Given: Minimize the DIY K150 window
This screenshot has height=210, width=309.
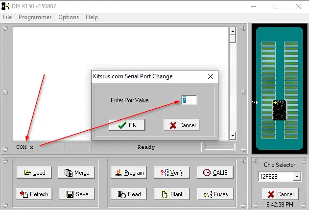Looking at the screenshot, I should tap(254, 6).
